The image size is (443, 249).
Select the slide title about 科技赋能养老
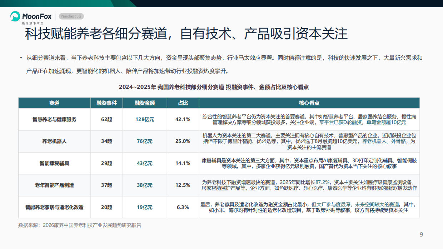(186, 34)
